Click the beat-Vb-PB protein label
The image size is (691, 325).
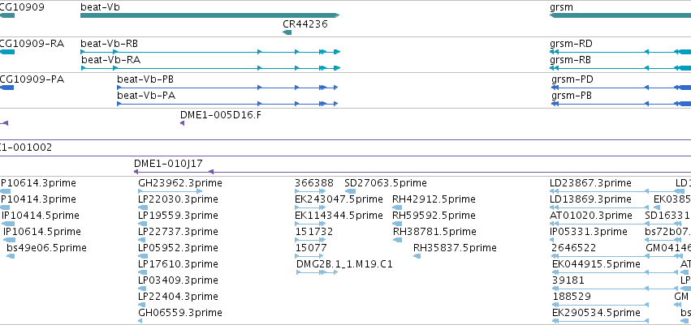click(x=145, y=79)
